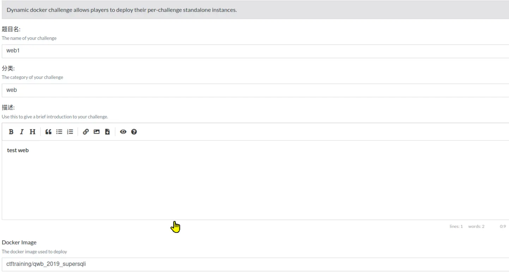Select the Docker Image input field

pyautogui.click(x=255, y=264)
